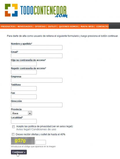Enable the offers and outlet newsletter checkbox
The width and height of the screenshot is (120, 159).
(x=13, y=134)
